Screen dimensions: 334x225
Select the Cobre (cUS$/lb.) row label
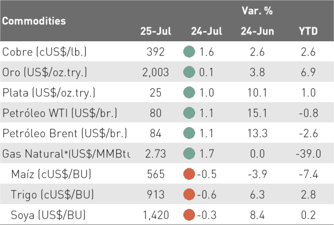pyautogui.click(x=44, y=52)
